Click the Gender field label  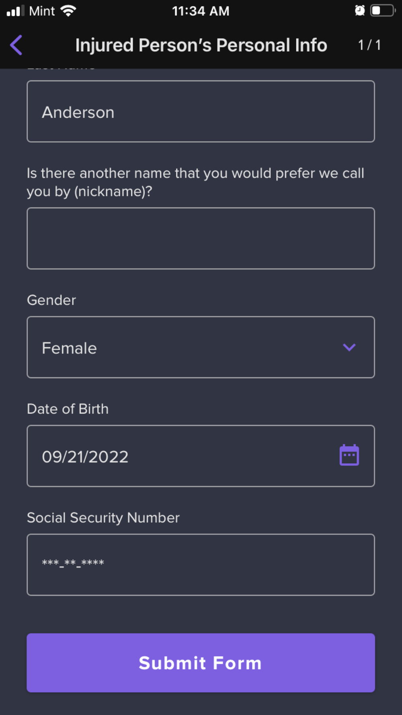(51, 300)
